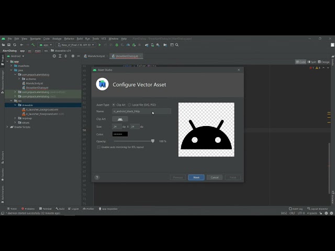
Task: Click the Next button in Asset Studio
Action: (x=196, y=177)
